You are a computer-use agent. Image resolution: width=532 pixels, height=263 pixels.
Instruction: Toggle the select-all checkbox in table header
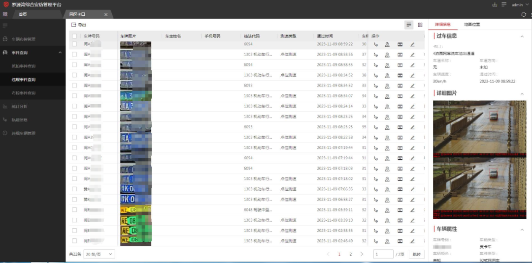point(74,36)
